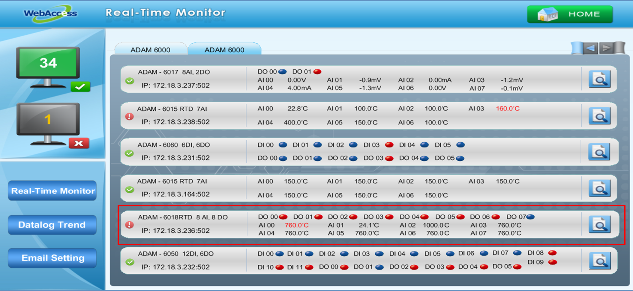This screenshot has width=633, height=291.
Task: Toggle DO 01 blue indicator on ADAM-6050
Action: [x=379, y=267]
